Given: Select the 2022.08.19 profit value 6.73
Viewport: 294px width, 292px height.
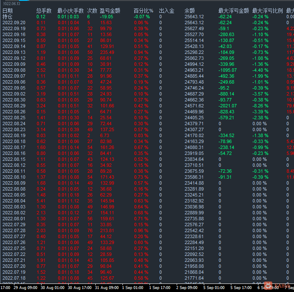Looking at the screenshot, I should 104,135.
